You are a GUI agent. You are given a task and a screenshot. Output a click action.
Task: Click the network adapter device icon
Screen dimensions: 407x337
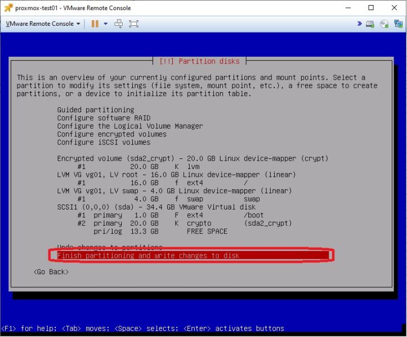(398, 24)
